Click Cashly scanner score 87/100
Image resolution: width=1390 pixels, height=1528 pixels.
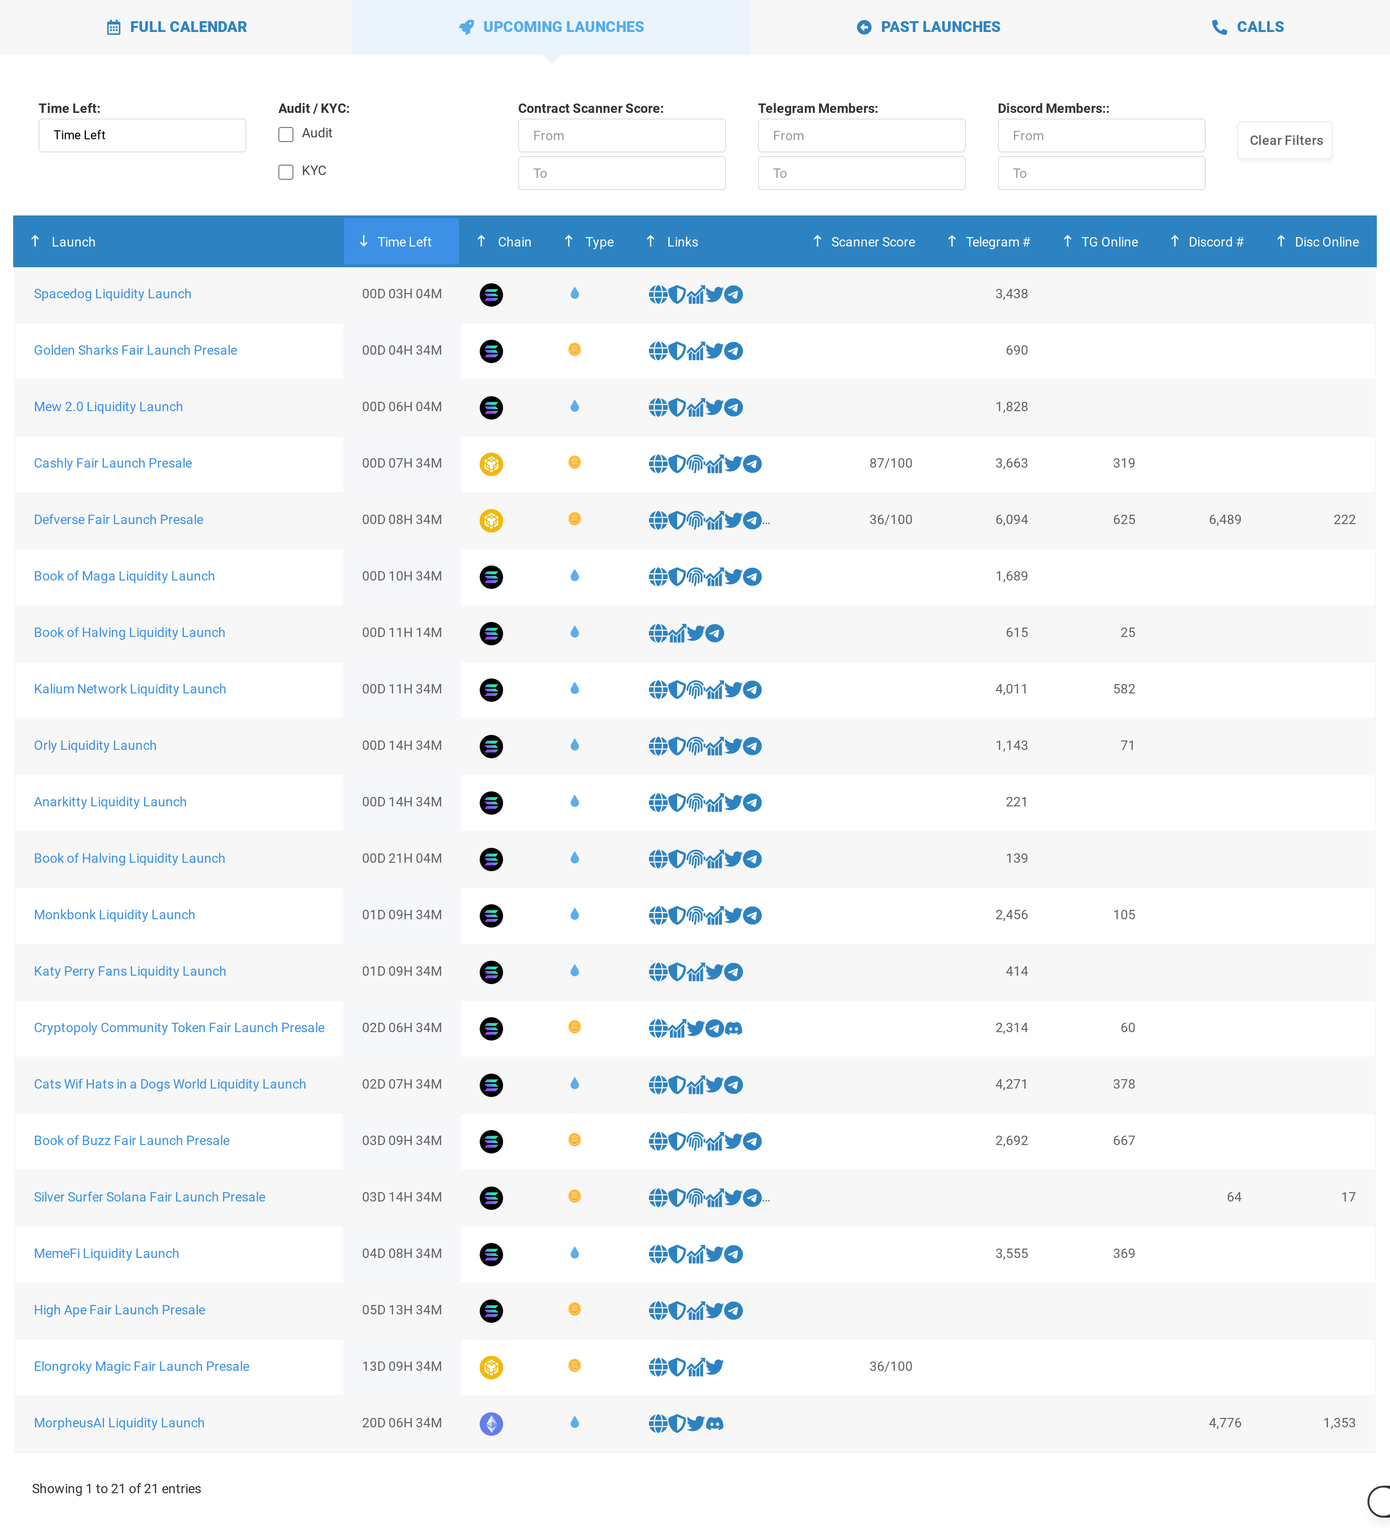[x=891, y=463]
